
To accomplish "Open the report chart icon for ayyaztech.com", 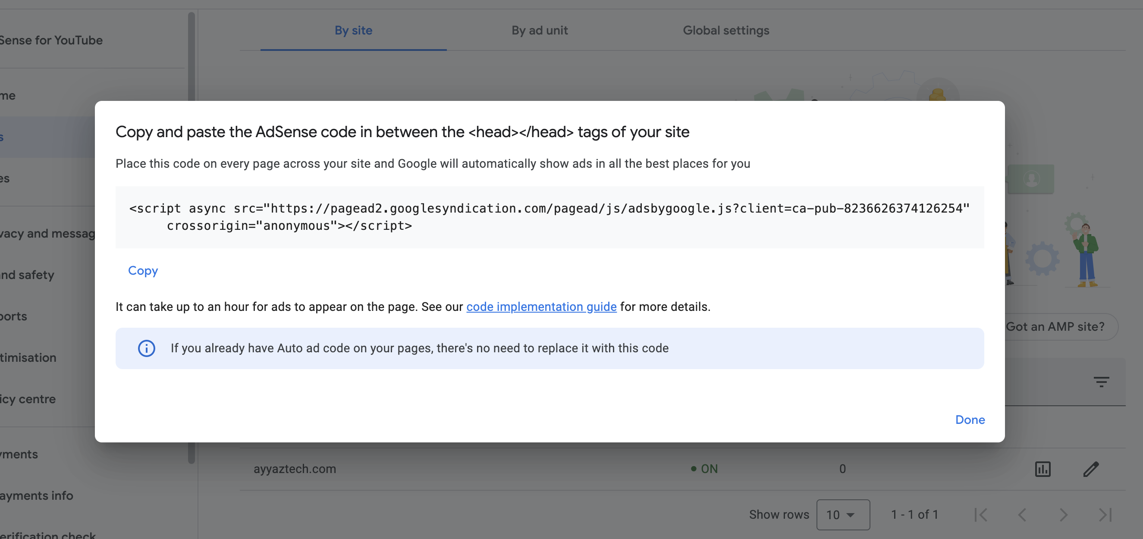I will pyautogui.click(x=1042, y=469).
